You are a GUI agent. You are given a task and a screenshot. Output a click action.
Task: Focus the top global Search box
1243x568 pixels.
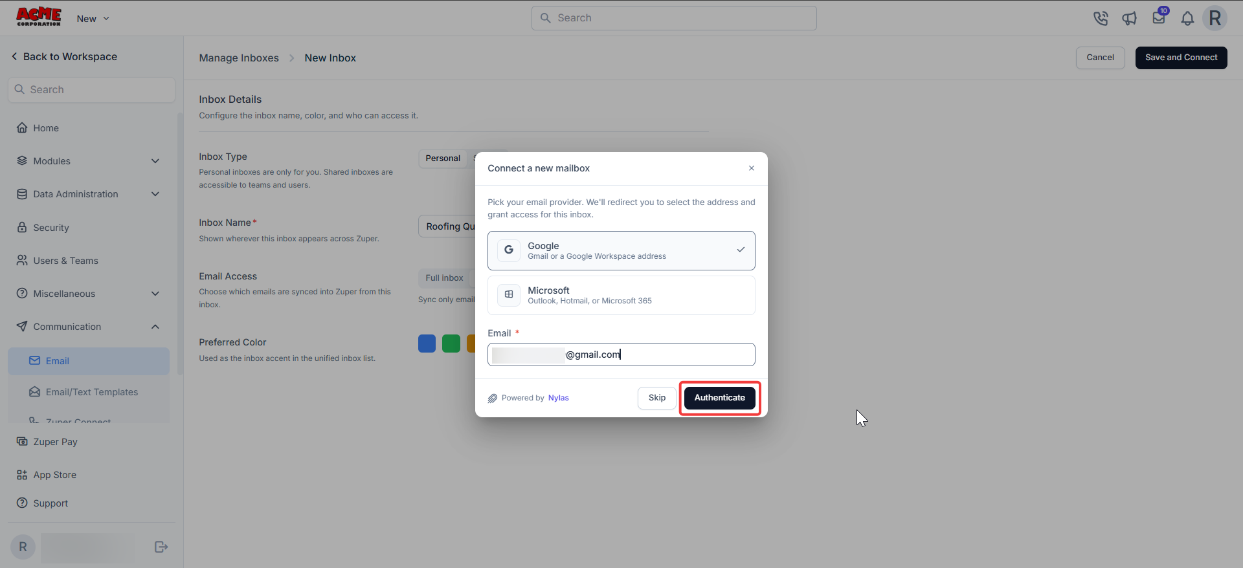674,18
